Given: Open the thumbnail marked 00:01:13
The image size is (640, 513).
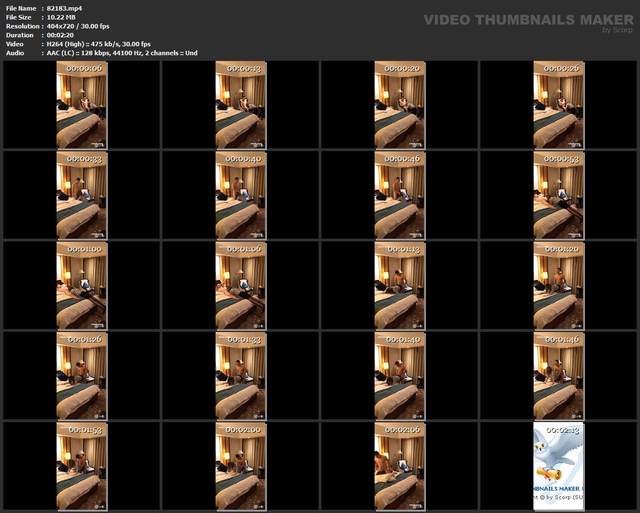Looking at the screenshot, I should [400, 285].
